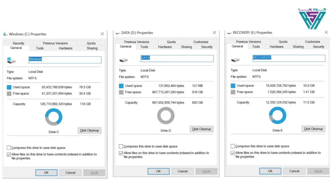The image size is (331, 186).
Task: Open Security tab in RECOVERY (E:) Properties
Action: tap(318, 47)
